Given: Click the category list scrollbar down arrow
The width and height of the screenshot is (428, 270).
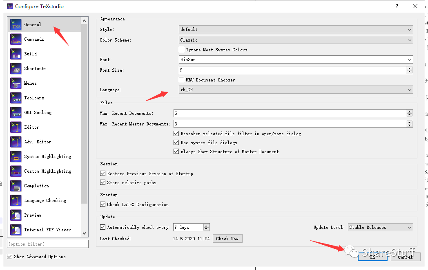Looking at the screenshot, I should [x=85, y=233].
